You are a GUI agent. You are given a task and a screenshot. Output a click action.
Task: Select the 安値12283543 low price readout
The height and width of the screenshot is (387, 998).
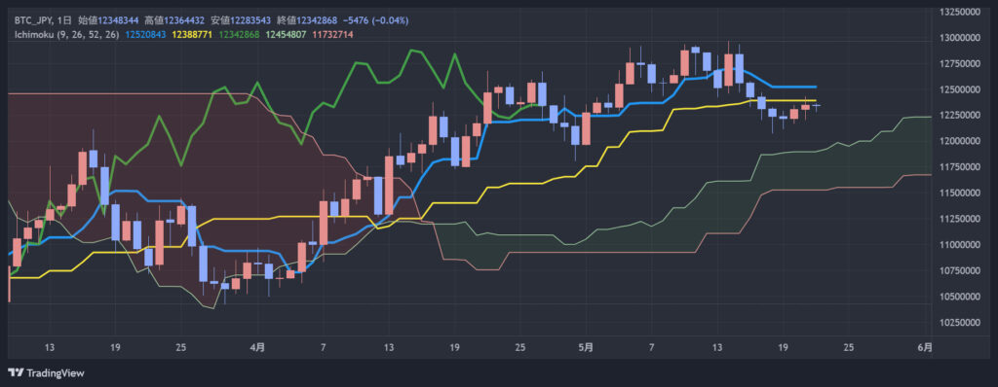point(242,21)
